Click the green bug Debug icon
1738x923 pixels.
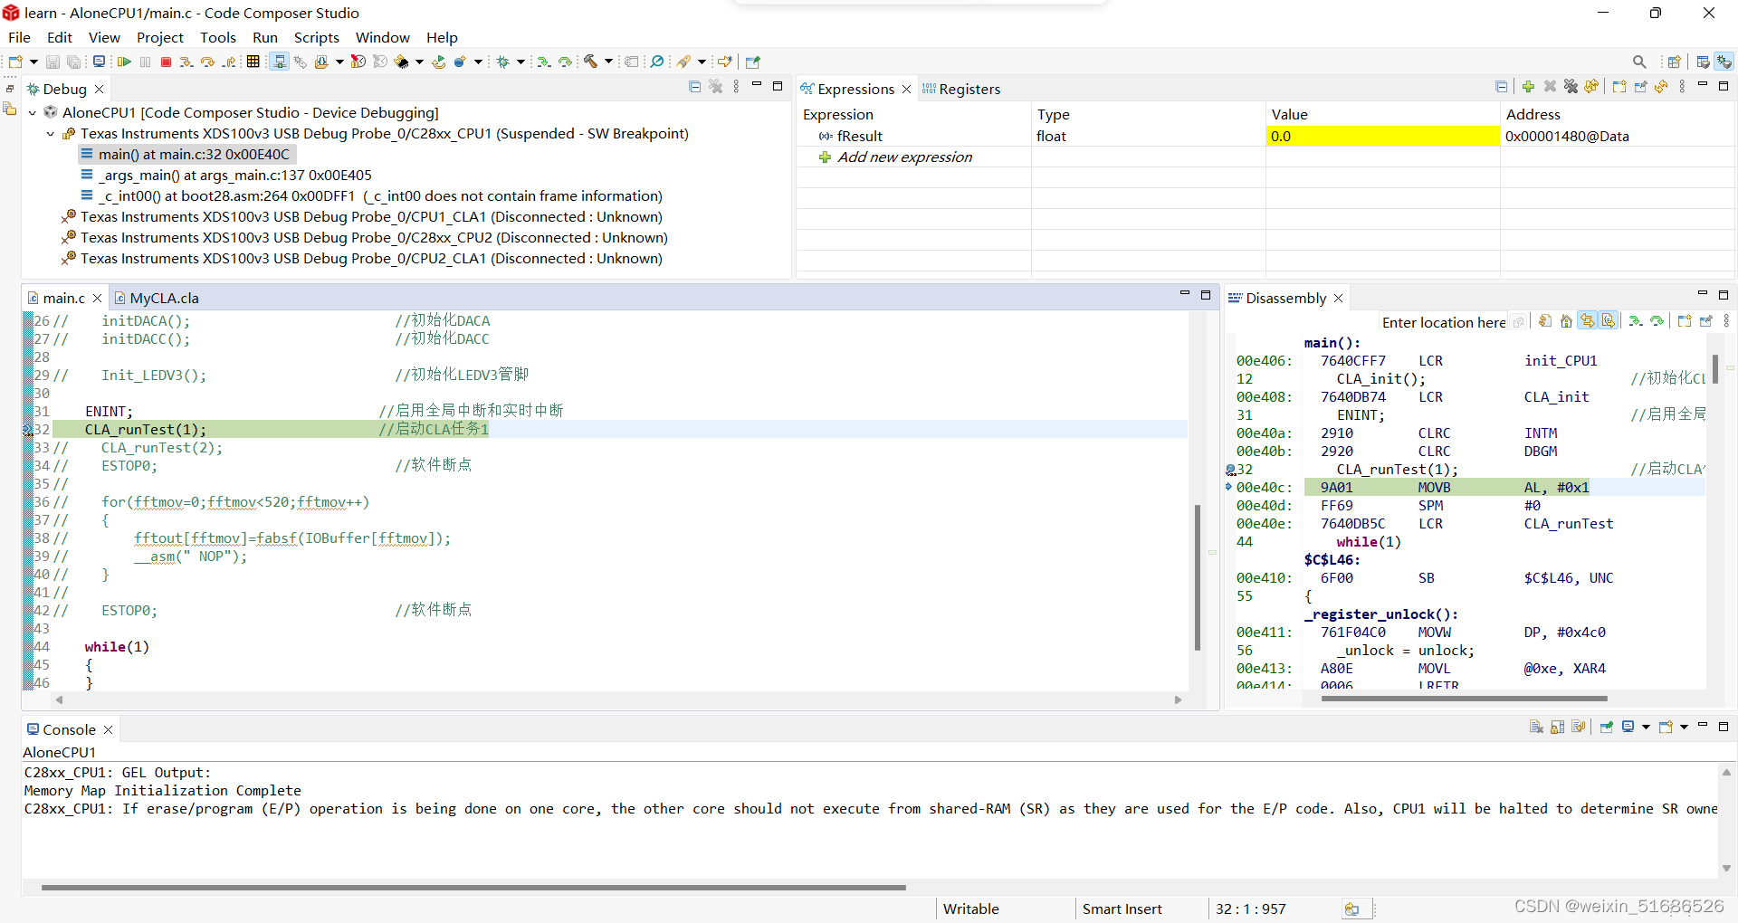pos(502,62)
